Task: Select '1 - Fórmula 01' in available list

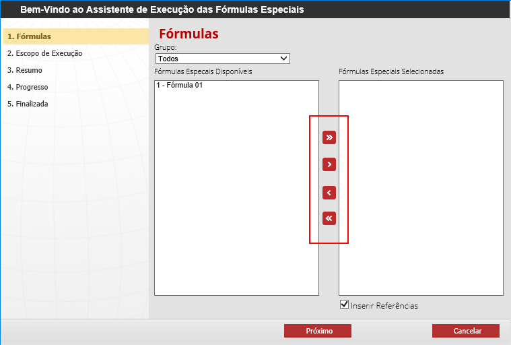Action: tap(180, 85)
